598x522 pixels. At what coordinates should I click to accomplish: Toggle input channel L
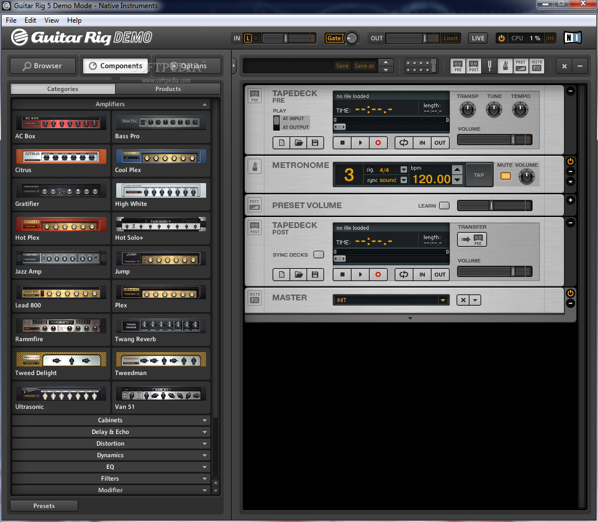tap(248, 38)
